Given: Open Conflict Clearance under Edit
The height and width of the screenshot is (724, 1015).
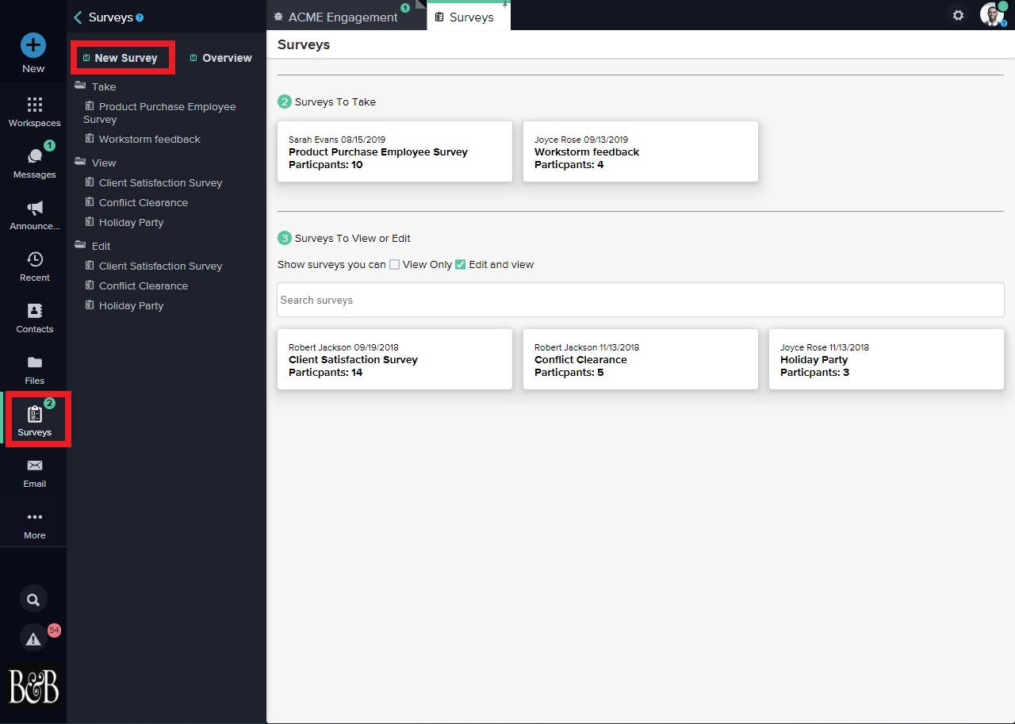Looking at the screenshot, I should tap(136, 285).
